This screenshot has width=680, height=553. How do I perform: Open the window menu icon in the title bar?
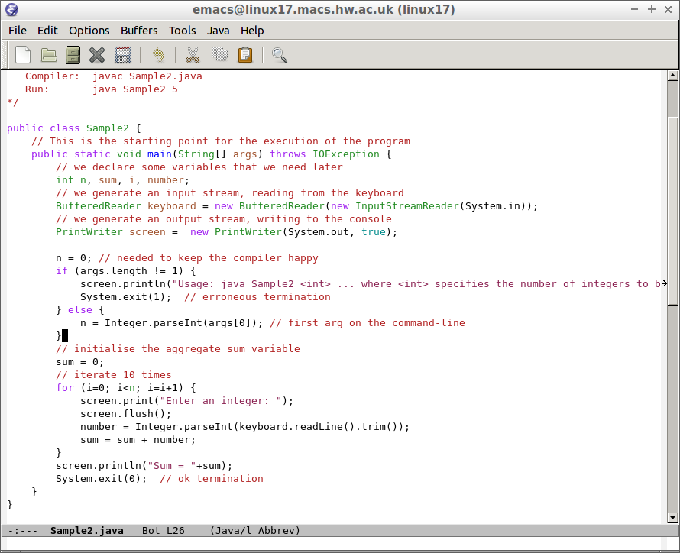click(10, 10)
